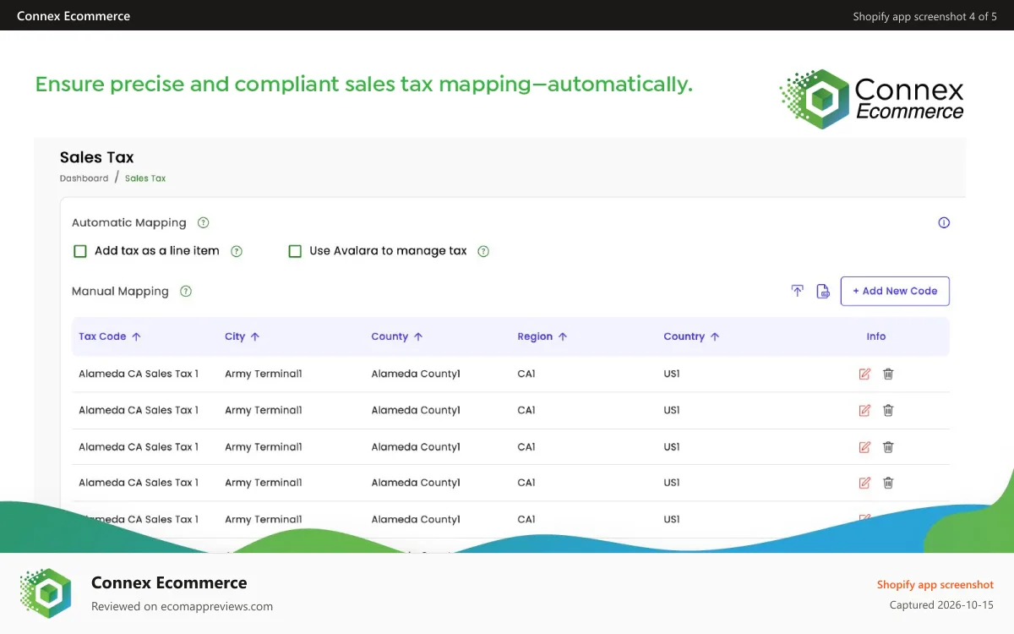Click edit icon in the first table row
The image size is (1014, 634).
864,374
